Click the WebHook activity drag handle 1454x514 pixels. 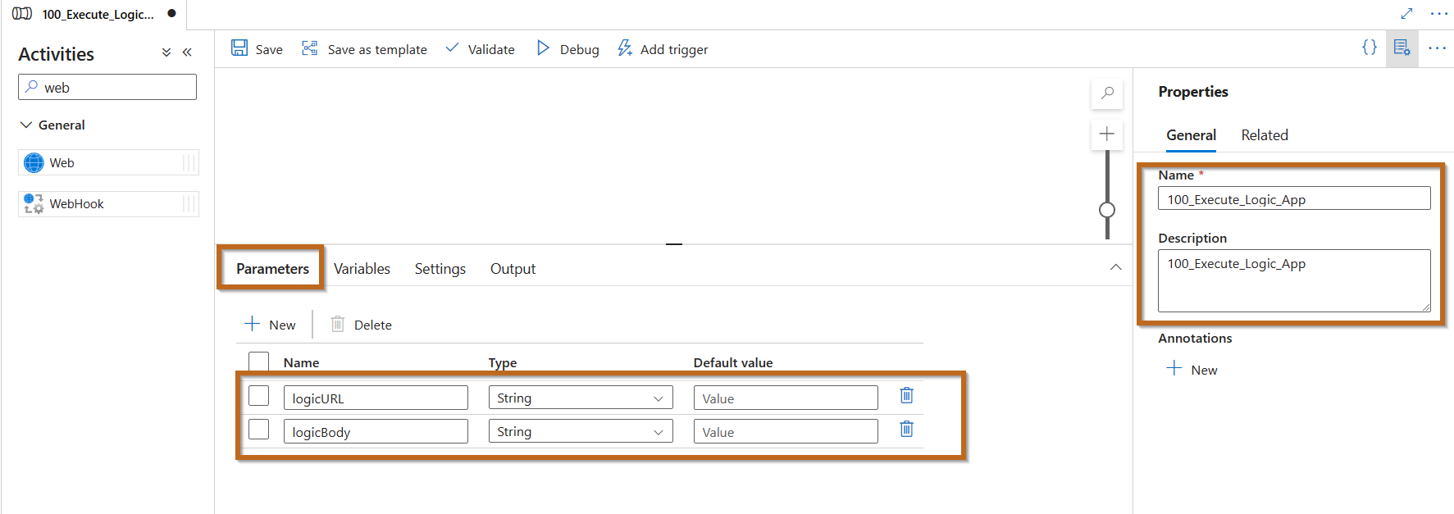[189, 203]
